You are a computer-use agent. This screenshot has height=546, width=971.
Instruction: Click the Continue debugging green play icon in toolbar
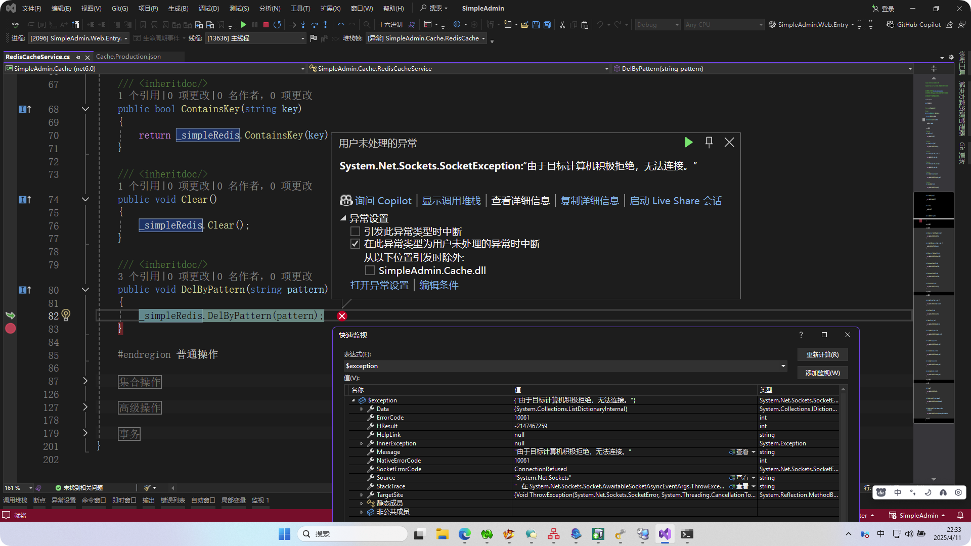point(243,24)
